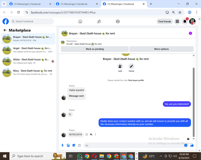
Task: Reload the page in Chrome
Action: (x=18, y=12)
